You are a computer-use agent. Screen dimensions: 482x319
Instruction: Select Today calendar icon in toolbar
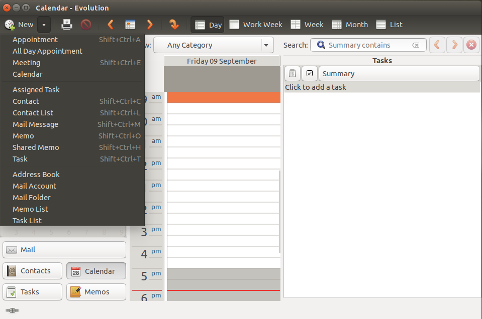point(130,25)
